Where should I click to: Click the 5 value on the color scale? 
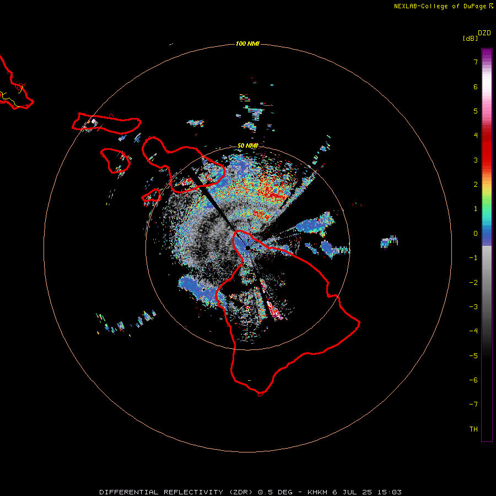476,111
